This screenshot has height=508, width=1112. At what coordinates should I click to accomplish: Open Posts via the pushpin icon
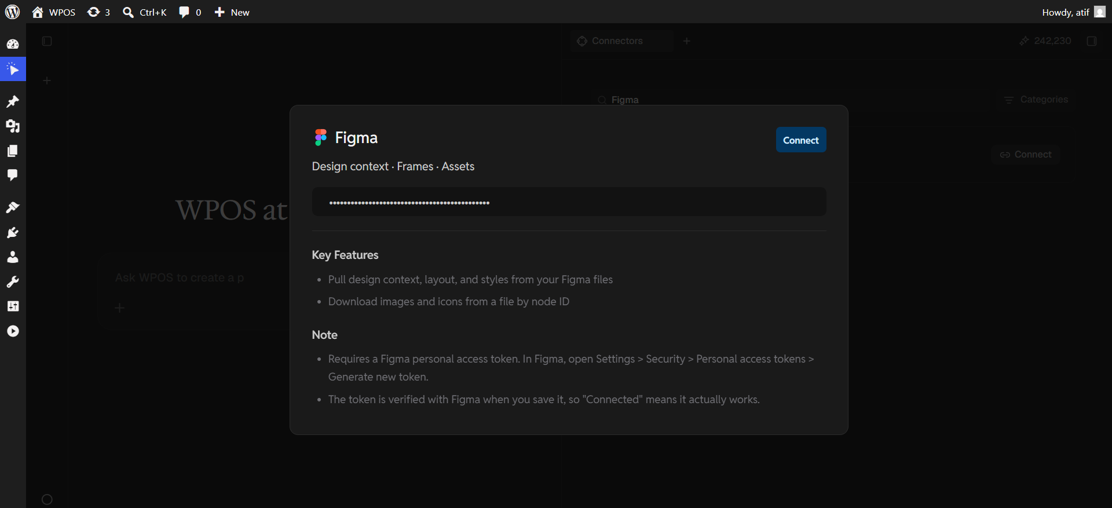[x=13, y=101]
